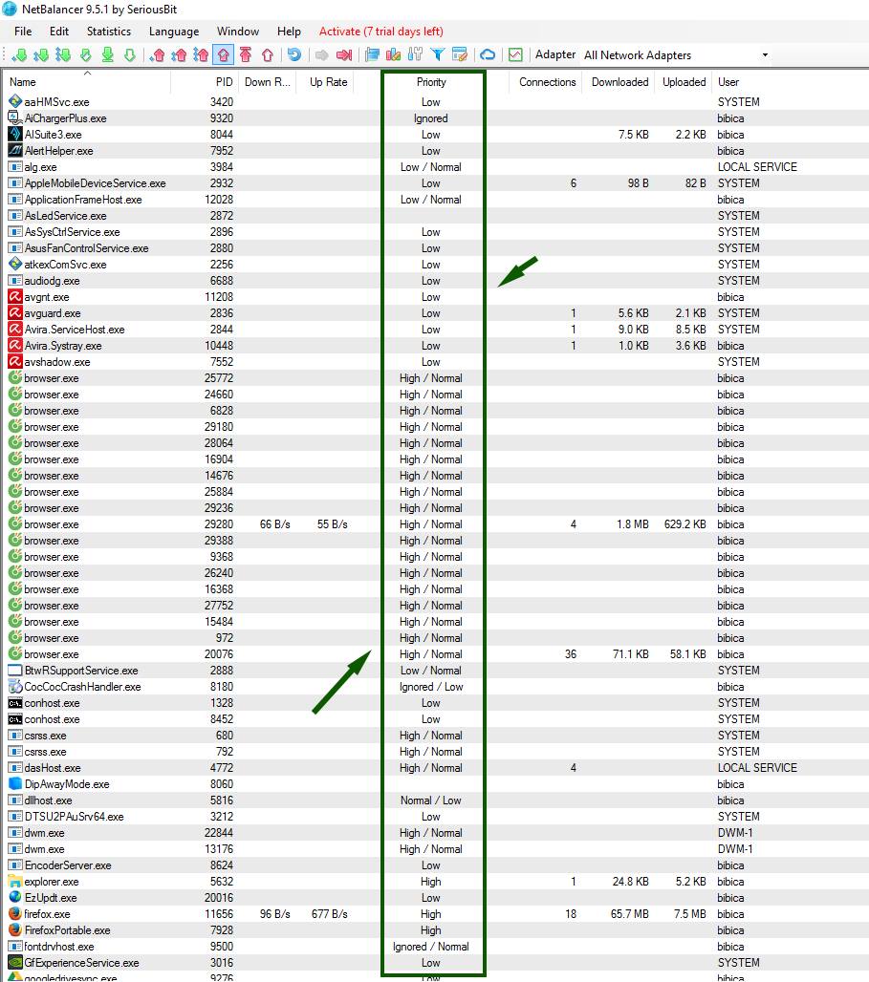Click the green download arrow with underline

click(x=108, y=55)
